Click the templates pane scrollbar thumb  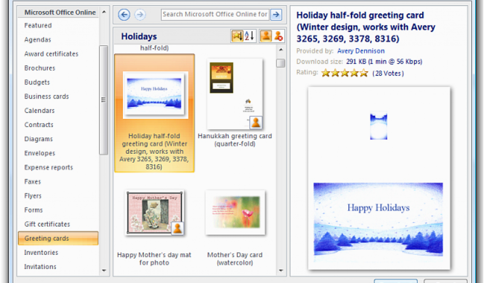pos(281,63)
